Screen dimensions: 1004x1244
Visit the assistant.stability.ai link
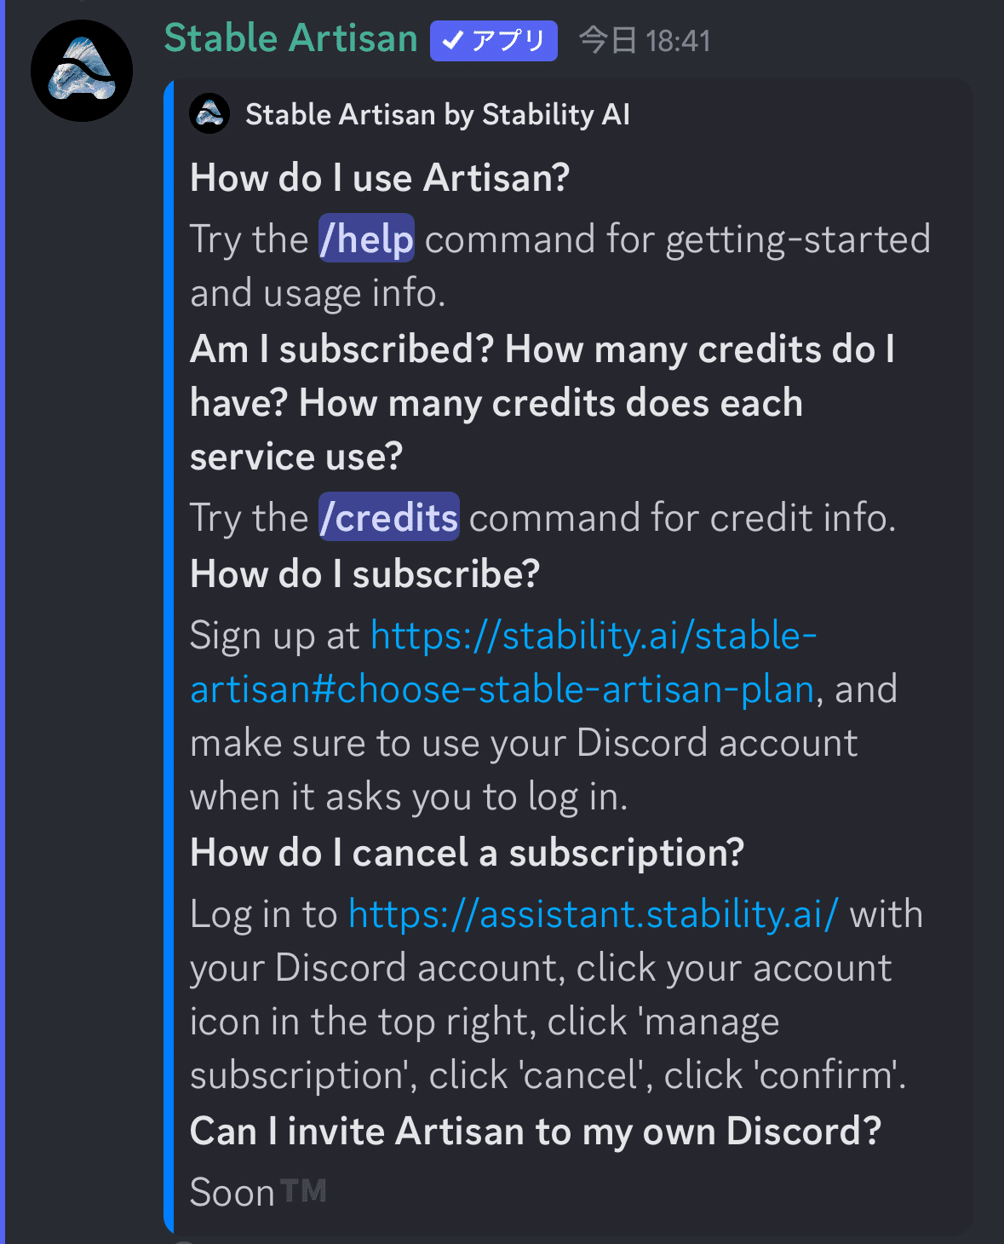(x=594, y=914)
